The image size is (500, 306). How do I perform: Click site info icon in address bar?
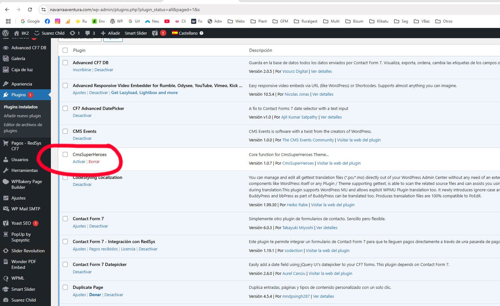(44, 10)
